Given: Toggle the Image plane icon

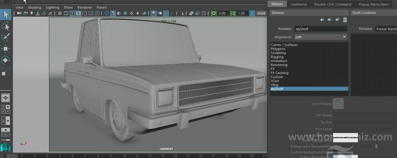Looking at the screenshot, I should click(38, 13).
